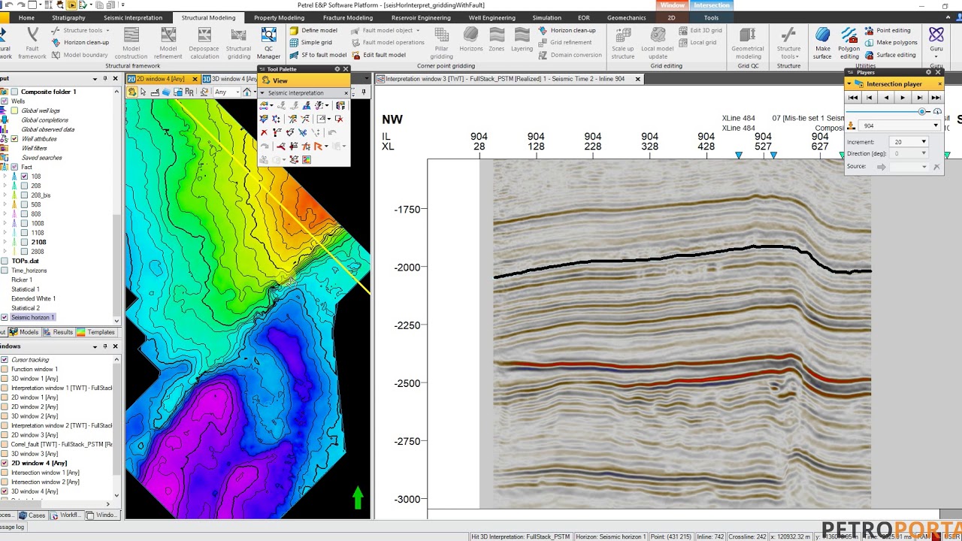Image resolution: width=962 pixels, height=541 pixels.
Task: Collapse the Seismic interpretation palette section
Action: pyautogui.click(x=262, y=93)
